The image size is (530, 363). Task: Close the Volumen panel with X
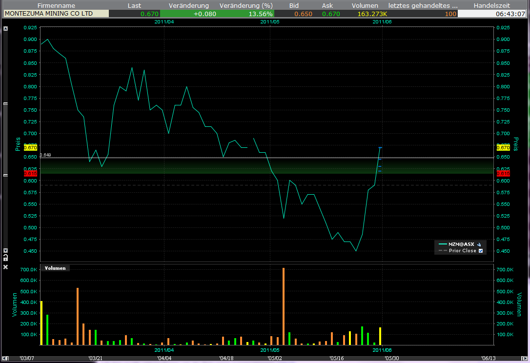coord(5,267)
